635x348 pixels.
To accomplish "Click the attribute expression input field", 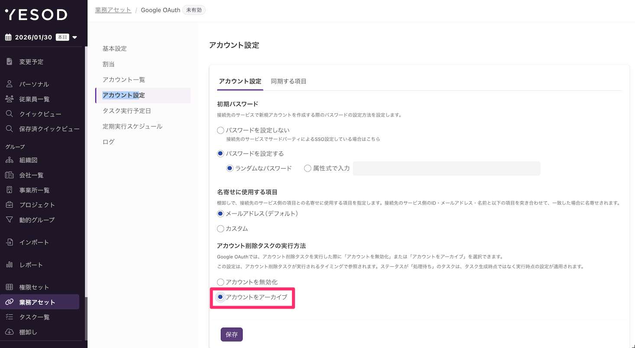I will tap(446, 169).
